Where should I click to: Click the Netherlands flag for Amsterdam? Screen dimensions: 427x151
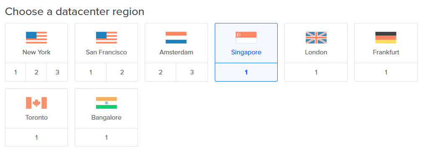[x=176, y=38]
